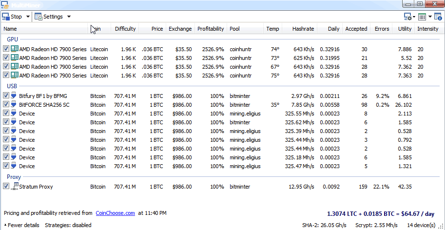This screenshot has width=445, height=230.
Task: Click the Stop mining button
Action: pos(12,17)
